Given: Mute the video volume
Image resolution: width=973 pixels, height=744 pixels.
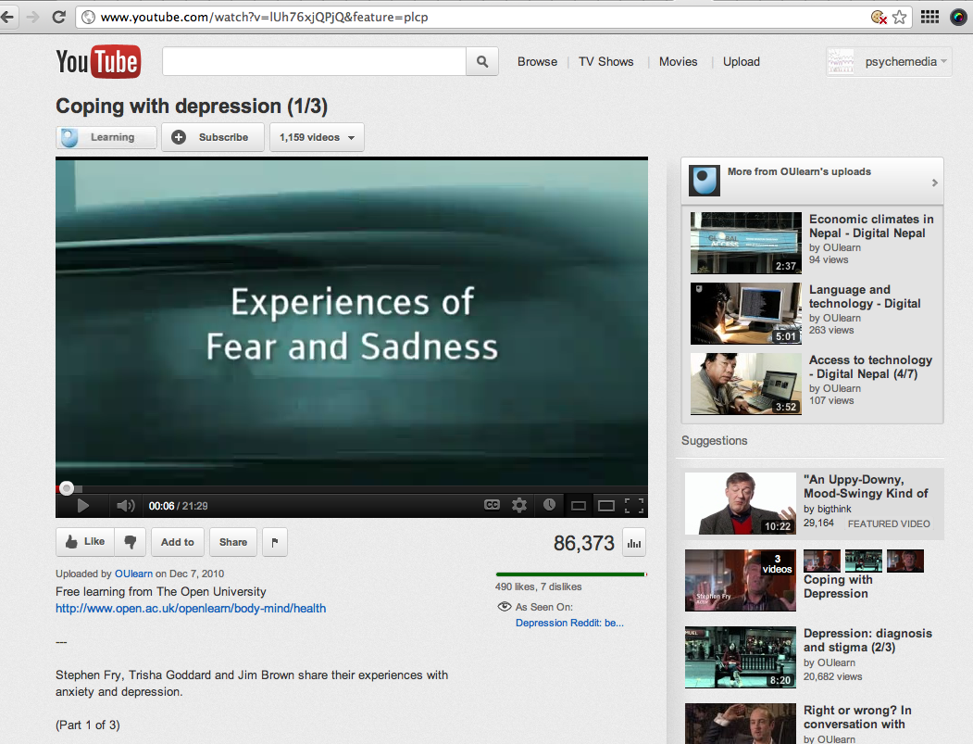Looking at the screenshot, I should pyautogui.click(x=124, y=506).
